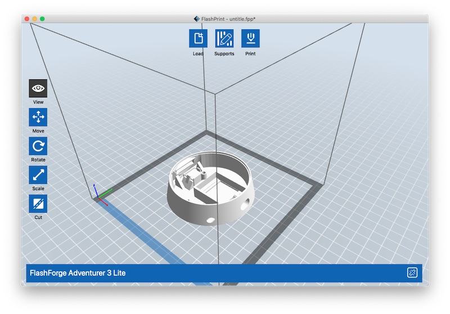The width and height of the screenshot is (450, 314).
Task: Click the printer connection icon in status bar
Action: [x=412, y=273]
